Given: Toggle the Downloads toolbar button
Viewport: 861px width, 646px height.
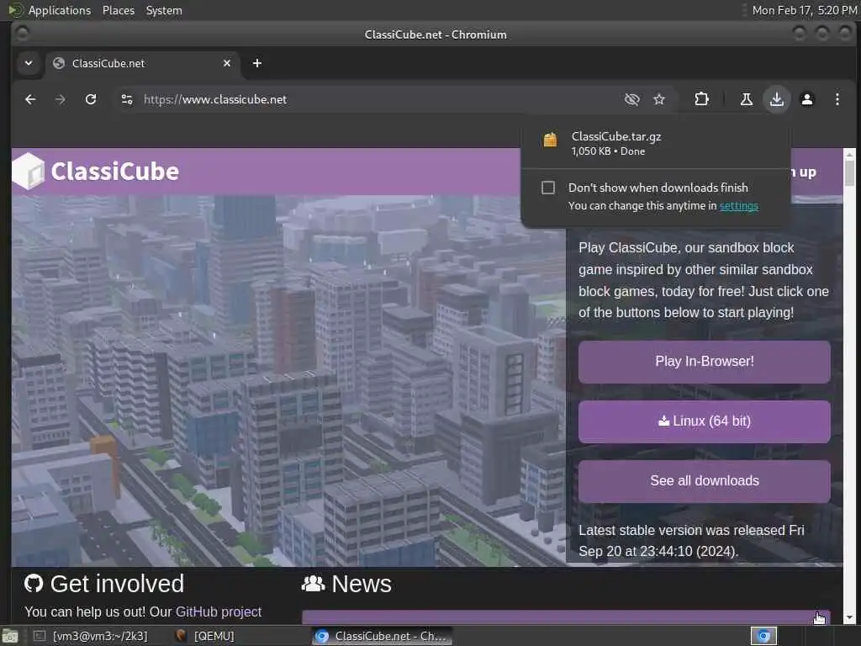Looking at the screenshot, I should [x=776, y=99].
